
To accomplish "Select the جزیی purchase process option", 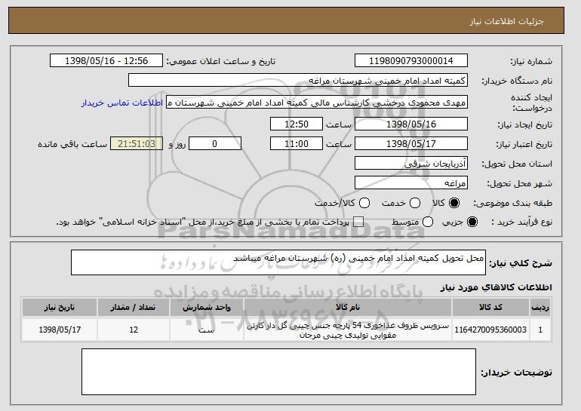I will click(473, 222).
